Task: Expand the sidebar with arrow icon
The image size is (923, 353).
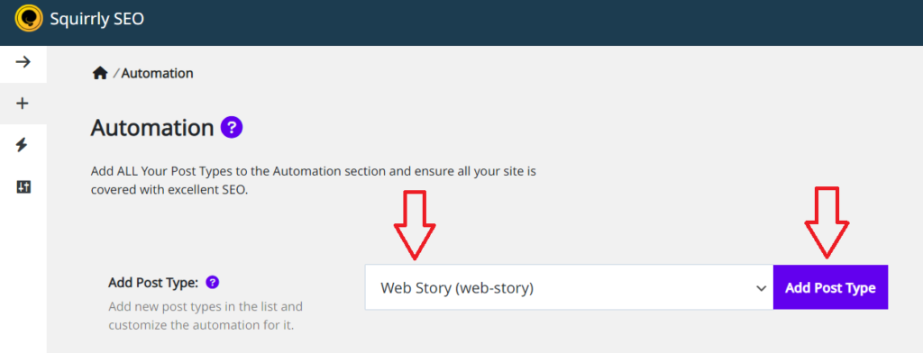Action: tap(23, 62)
